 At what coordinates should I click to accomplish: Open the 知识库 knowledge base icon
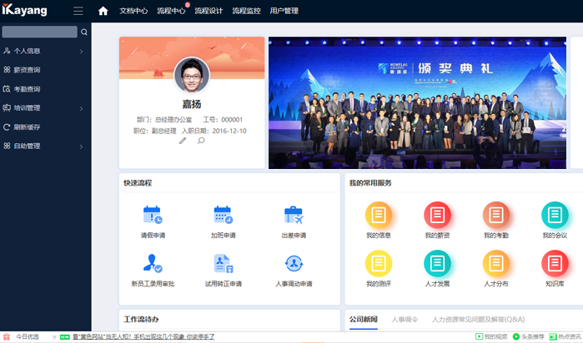[x=555, y=264]
